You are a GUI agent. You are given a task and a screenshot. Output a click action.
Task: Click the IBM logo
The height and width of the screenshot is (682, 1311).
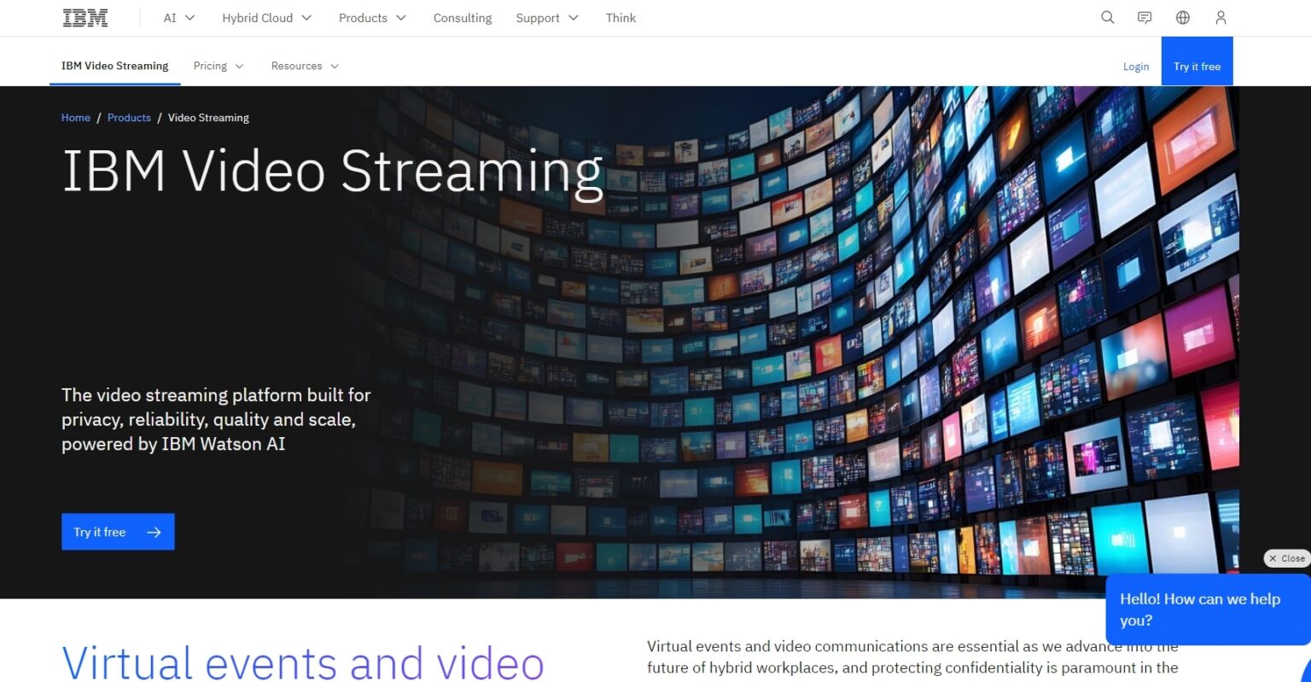click(x=84, y=17)
